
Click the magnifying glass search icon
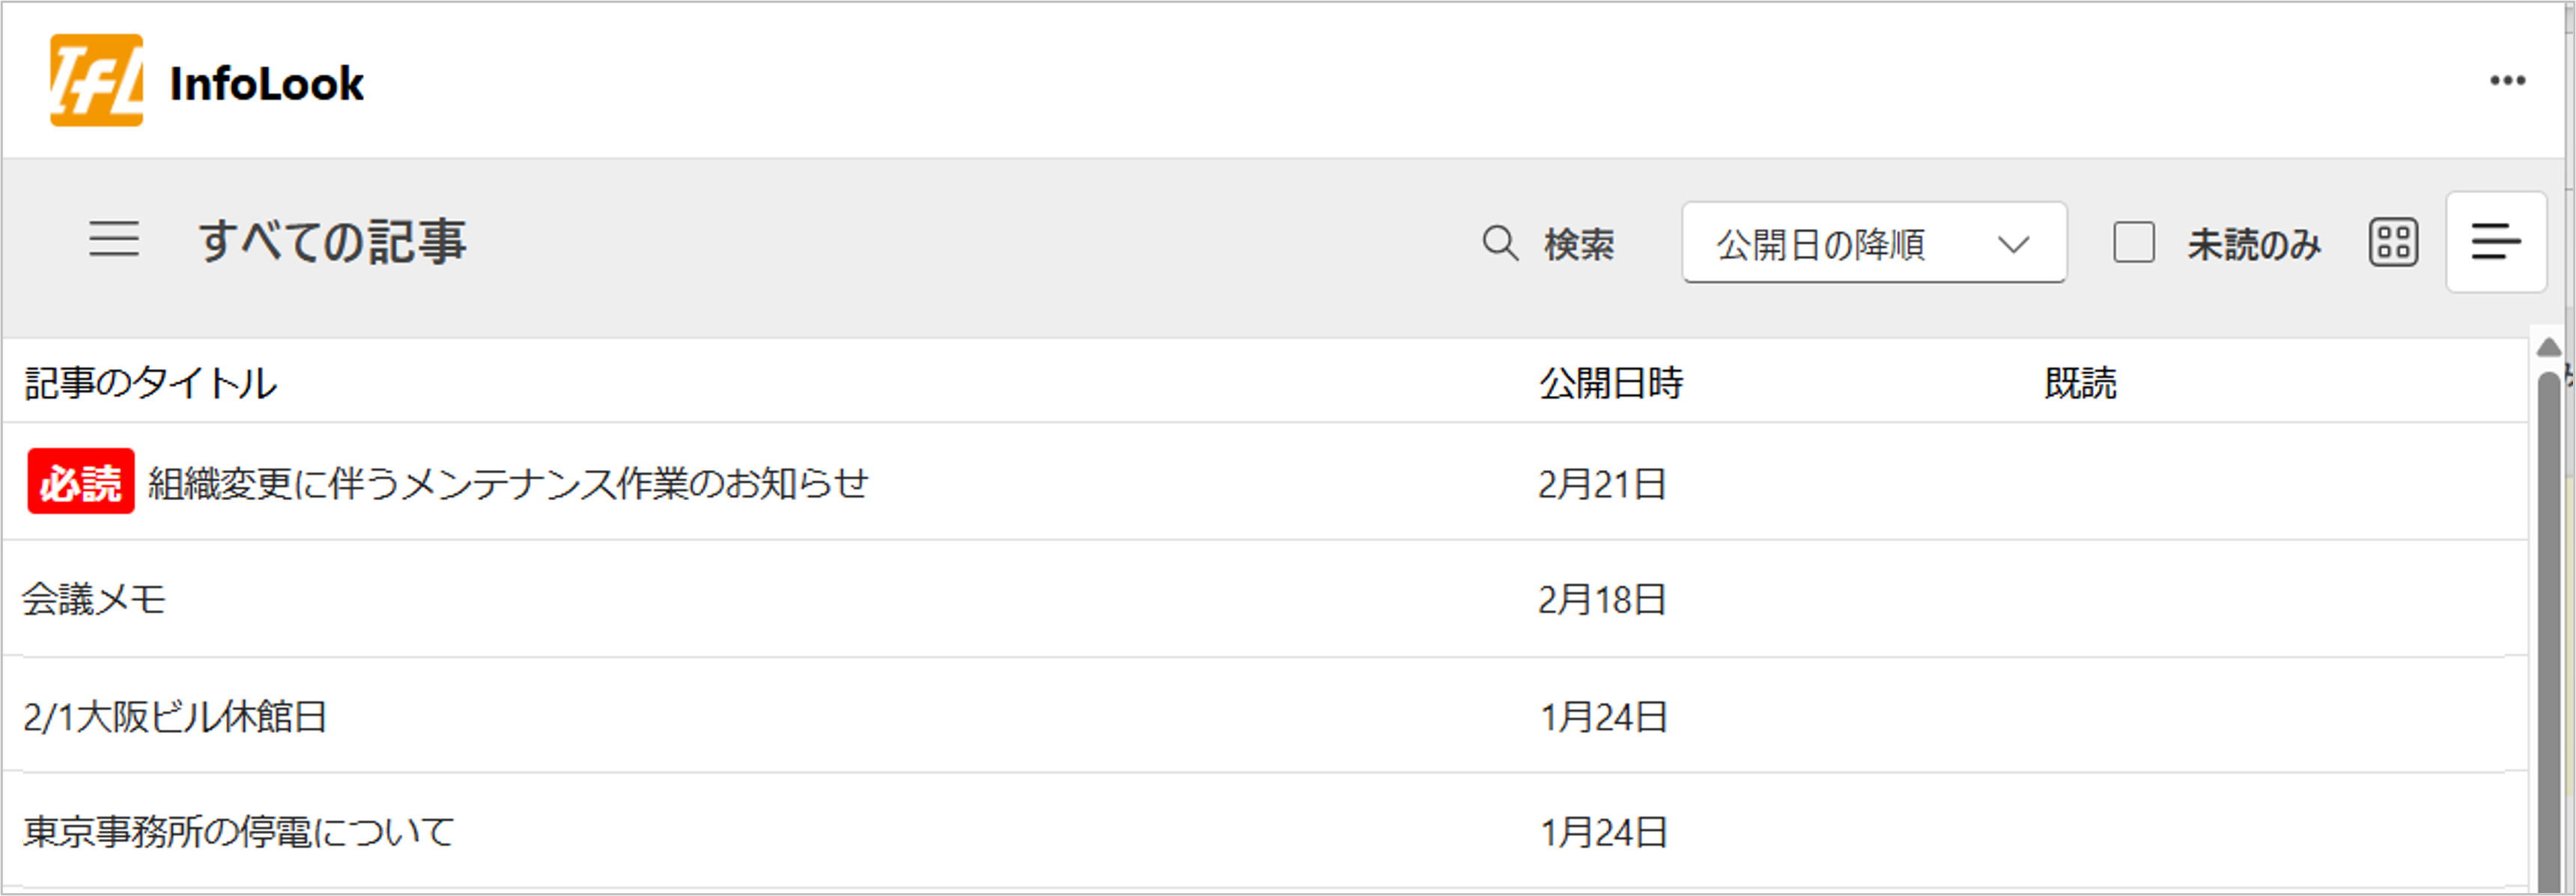pos(1500,243)
